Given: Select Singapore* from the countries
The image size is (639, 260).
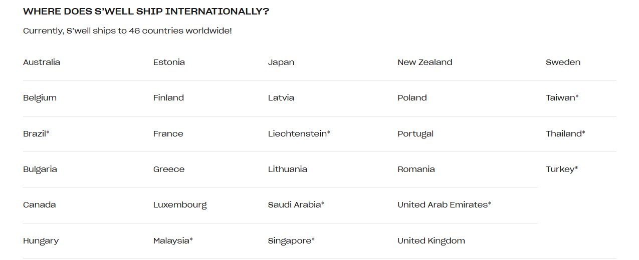Looking at the screenshot, I should click(291, 241).
